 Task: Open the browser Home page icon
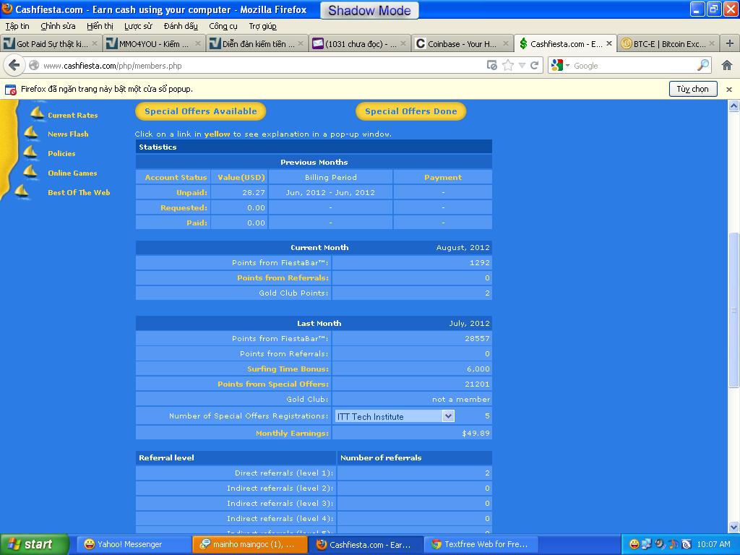pos(727,65)
